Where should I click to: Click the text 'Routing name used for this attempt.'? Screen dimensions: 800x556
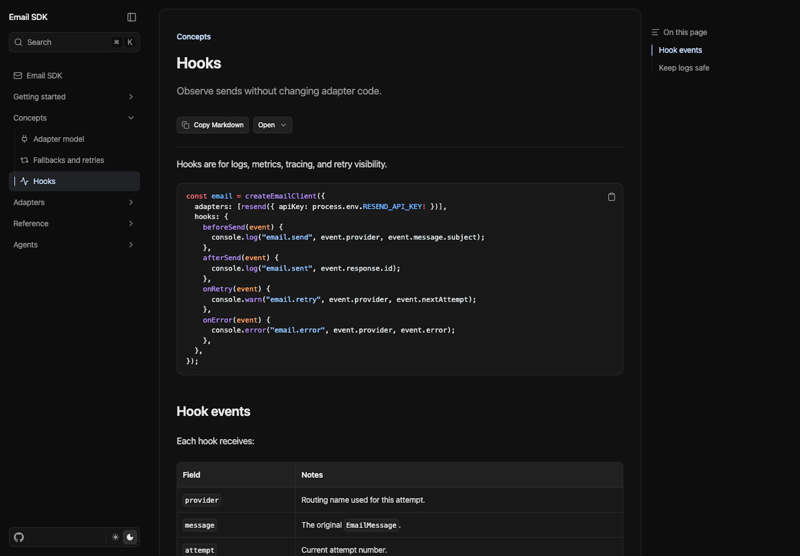point(363,500)
